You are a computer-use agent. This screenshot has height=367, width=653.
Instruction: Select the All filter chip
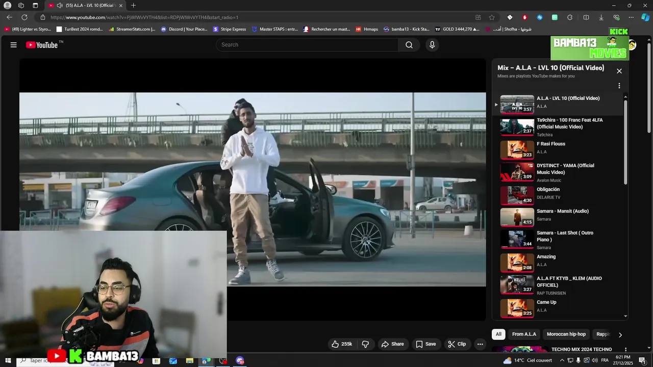coord(498,334)
